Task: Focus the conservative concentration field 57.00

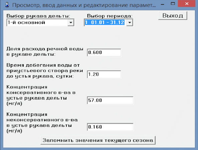Action: (x=110, y=100)
